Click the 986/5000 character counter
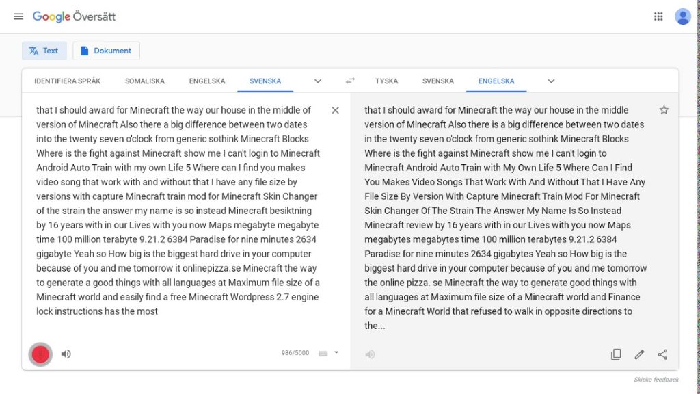The height and width of the screenshot is (394, 700). 295,353
